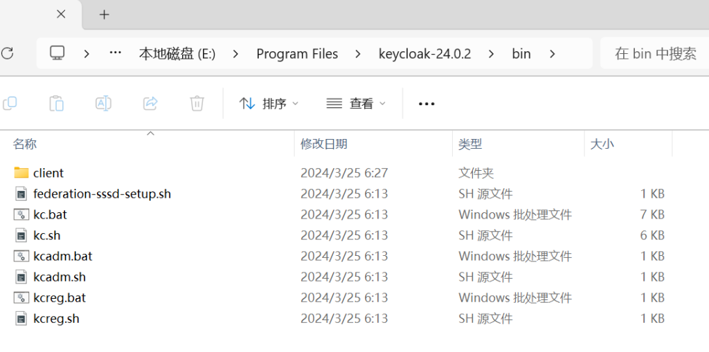Click the kcadm.sh file icon

[x=21, y=277]
